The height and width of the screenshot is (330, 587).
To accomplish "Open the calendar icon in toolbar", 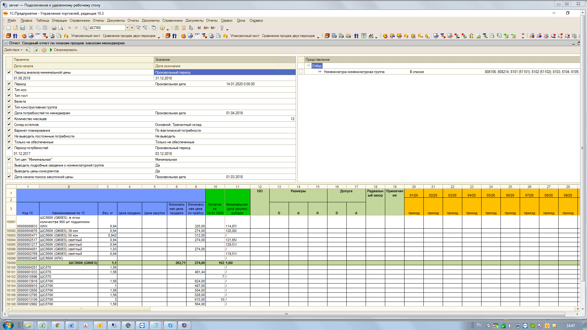I will click(x=183, y=28).
